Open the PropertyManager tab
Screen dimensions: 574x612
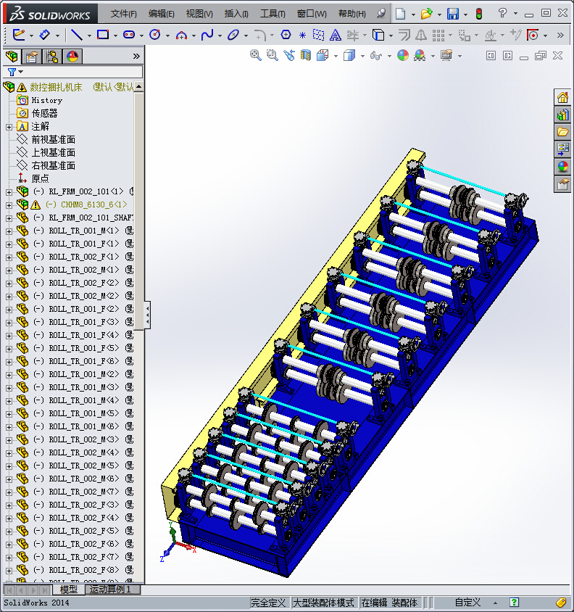coord(32,57)
